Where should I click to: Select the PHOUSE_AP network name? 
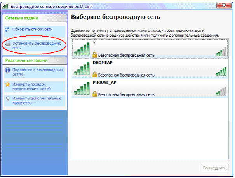click(x=104, y=82)
